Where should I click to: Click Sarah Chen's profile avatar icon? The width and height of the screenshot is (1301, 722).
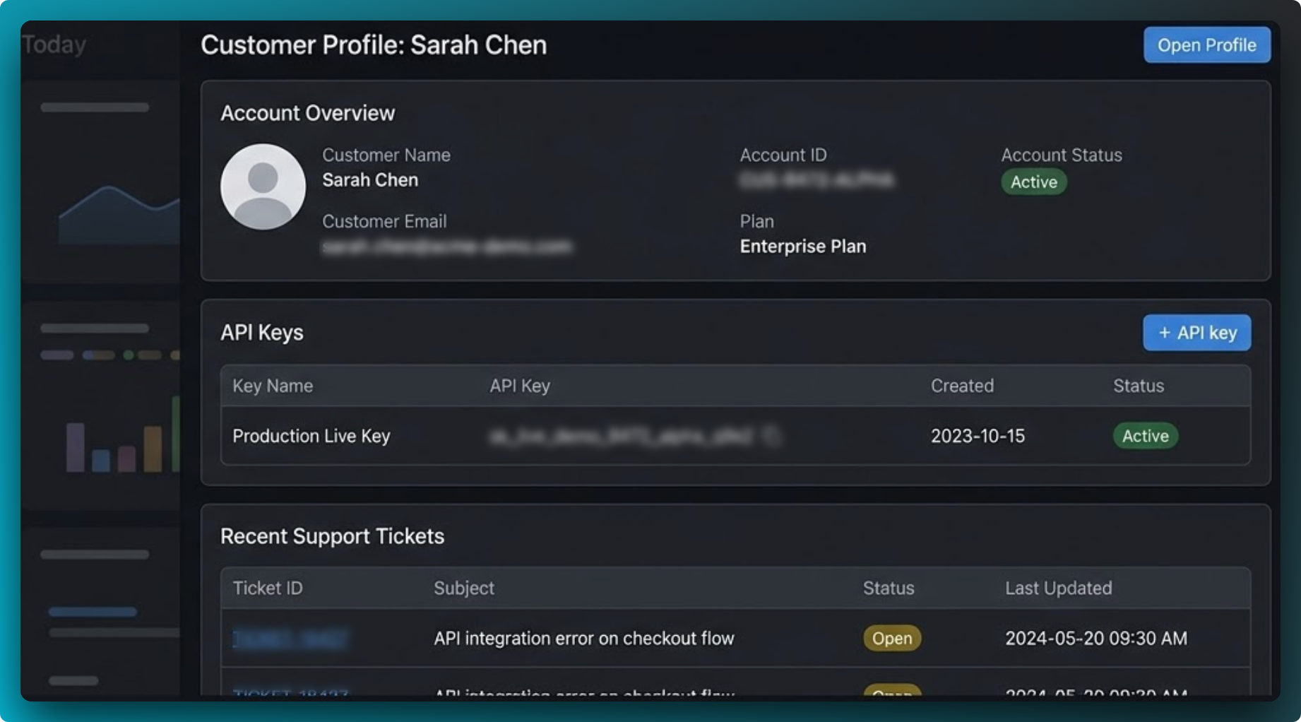coord(263,187)
